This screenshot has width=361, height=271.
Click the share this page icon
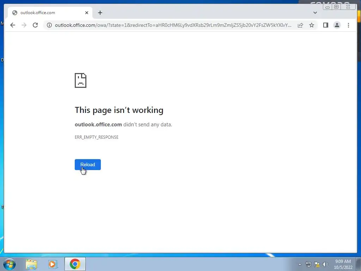tap(300, 25)
